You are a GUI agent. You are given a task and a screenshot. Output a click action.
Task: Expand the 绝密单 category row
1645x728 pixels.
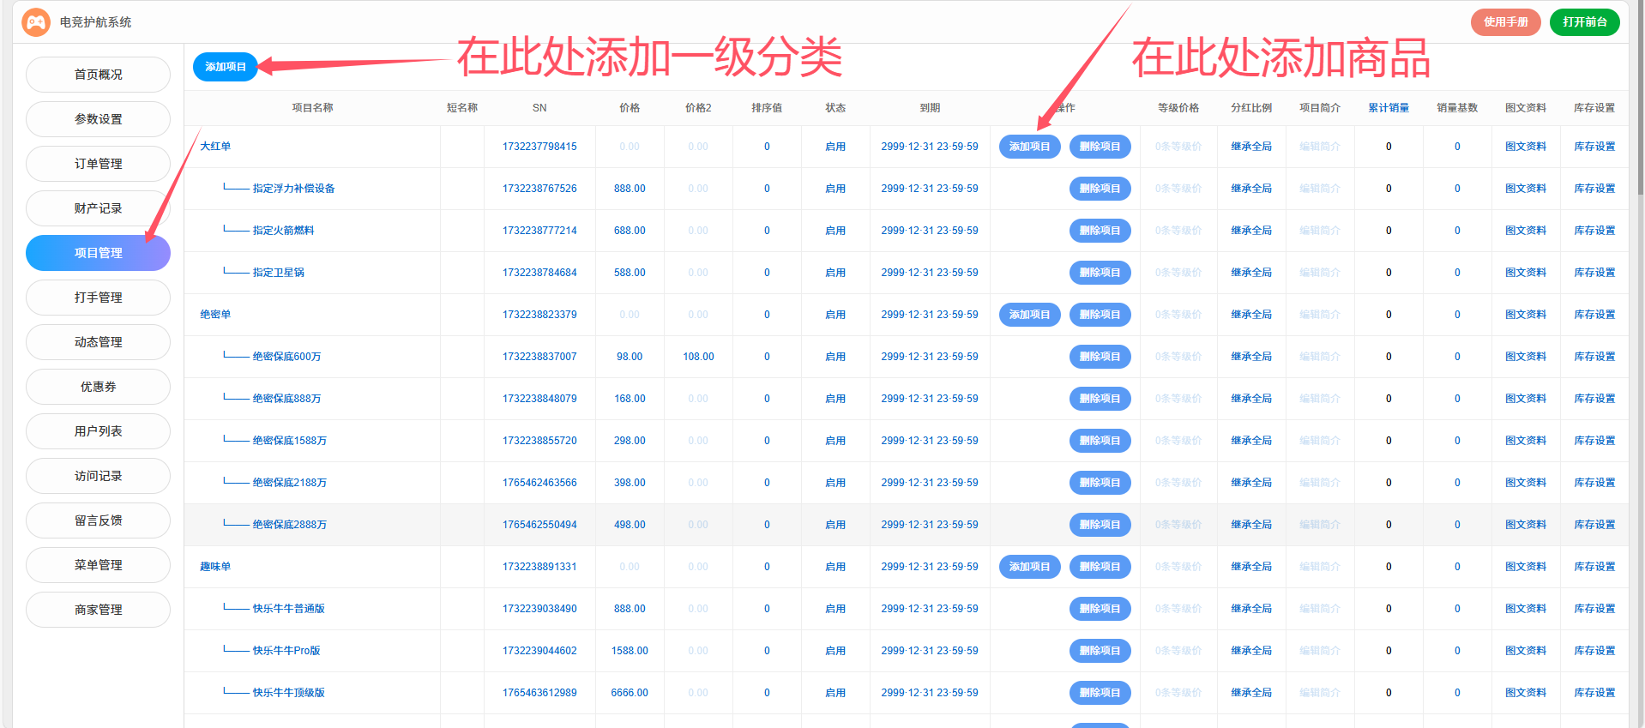[215, 315]
